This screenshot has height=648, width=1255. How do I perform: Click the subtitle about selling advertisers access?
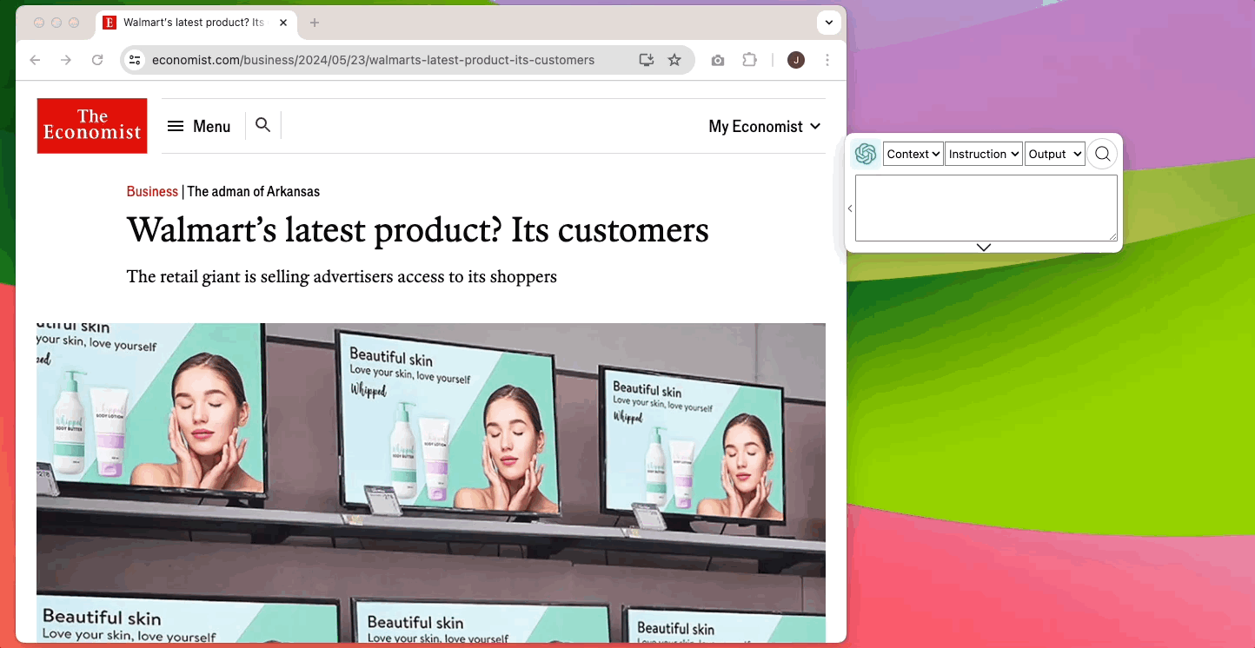[x=342, y=277]
